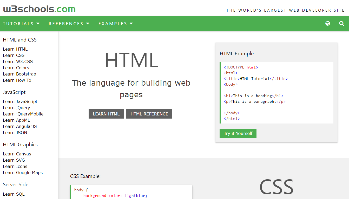Click the HTML and CSS sidebar heading

click(x=20, y=40)
